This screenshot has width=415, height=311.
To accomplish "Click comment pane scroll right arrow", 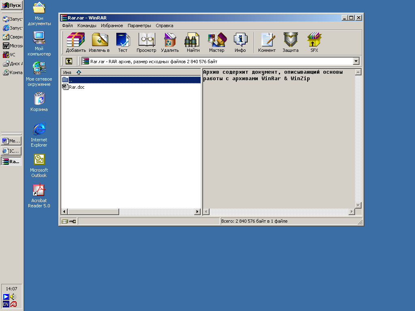I will 352,211.
